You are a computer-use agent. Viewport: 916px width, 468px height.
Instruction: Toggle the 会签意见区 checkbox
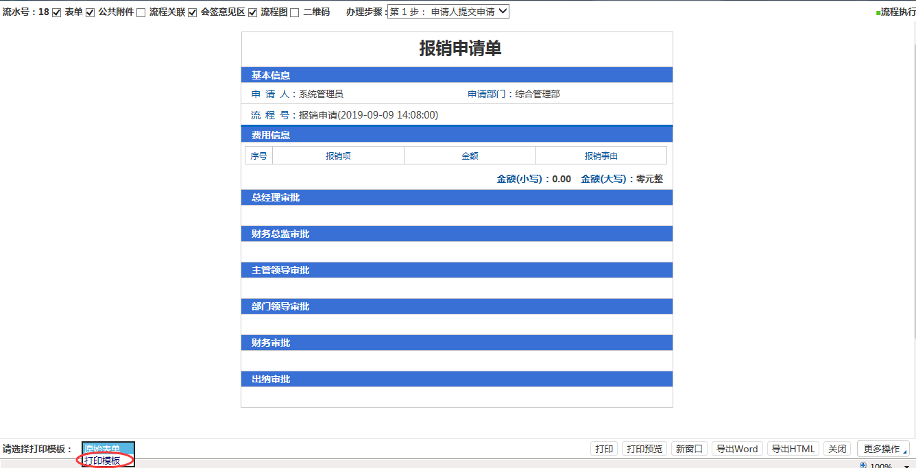(193, 13)
